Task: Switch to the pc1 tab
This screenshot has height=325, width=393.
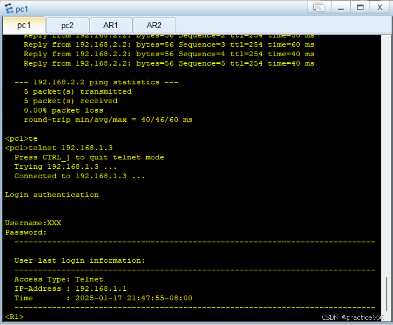Action: [24, 25]
